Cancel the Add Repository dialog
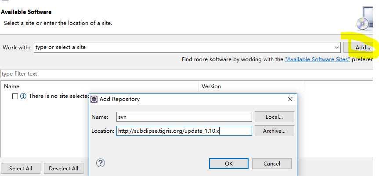Screen dimensions: 379x176 pos(271,164)
